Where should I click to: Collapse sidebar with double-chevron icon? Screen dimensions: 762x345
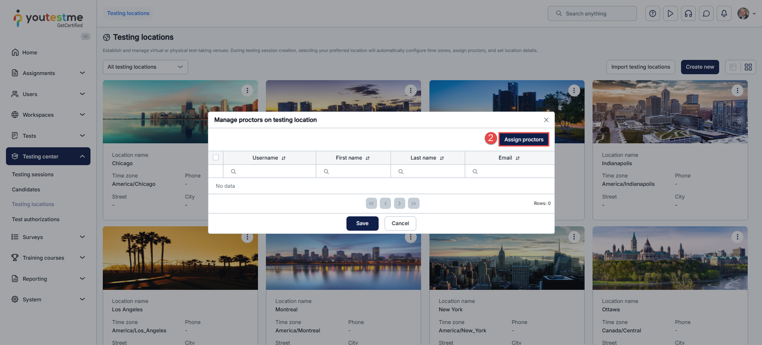point(86,37)
